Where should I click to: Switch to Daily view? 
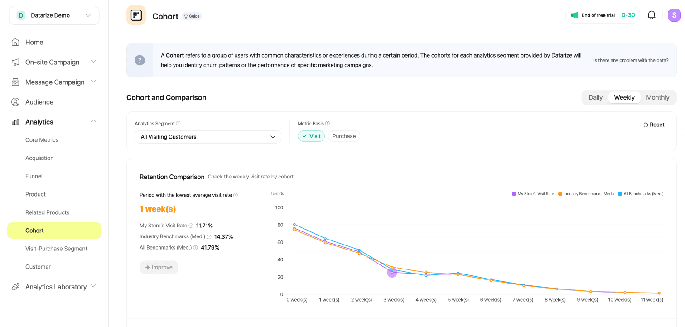pyautogui.click(x=595, y=97)
